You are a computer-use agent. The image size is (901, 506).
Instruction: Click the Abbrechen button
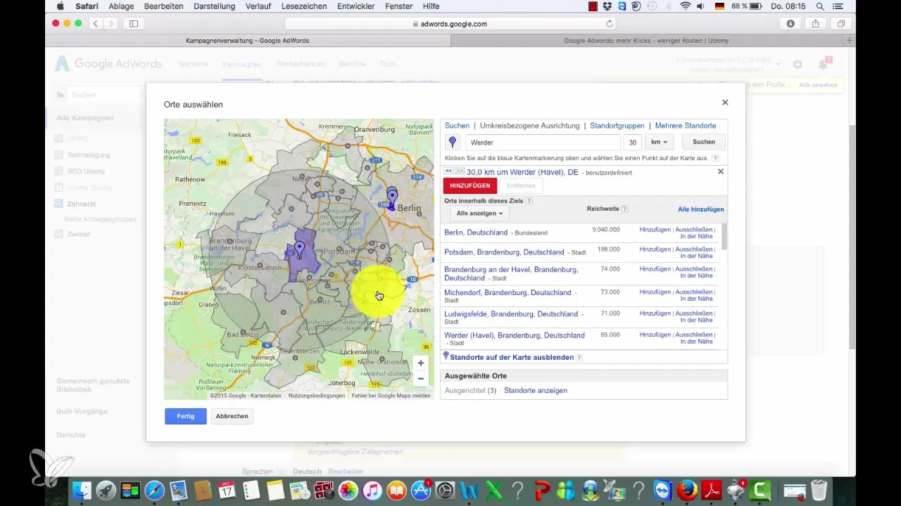tap(232, 416)
